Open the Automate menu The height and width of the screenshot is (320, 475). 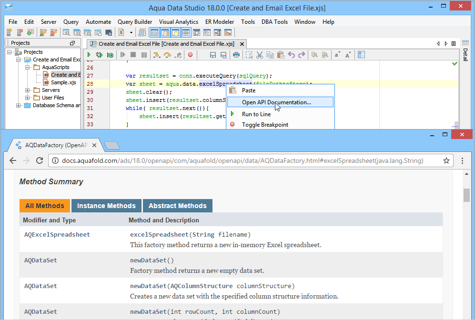tap(99, 22)
